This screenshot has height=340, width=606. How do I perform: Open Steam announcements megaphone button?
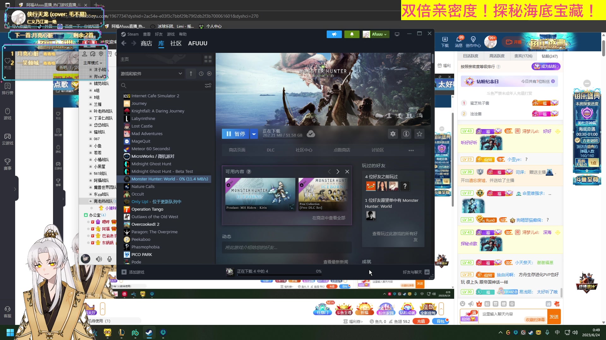334,34
